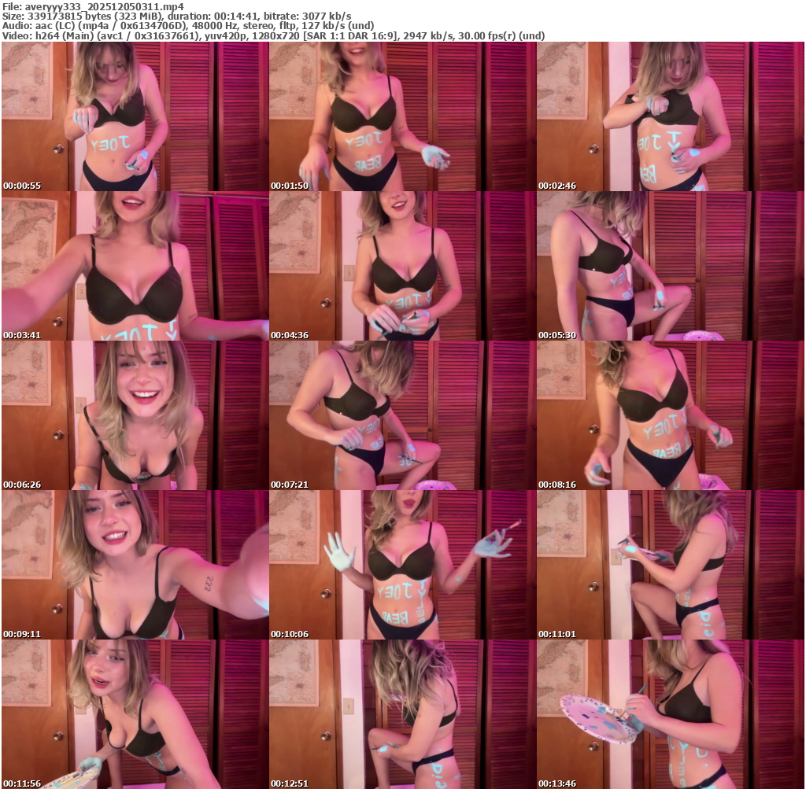The height and width of the screenshot is (789, 806).
Task: Click the 'Audio: aac (LC)' info line
Action: point(188,26)
